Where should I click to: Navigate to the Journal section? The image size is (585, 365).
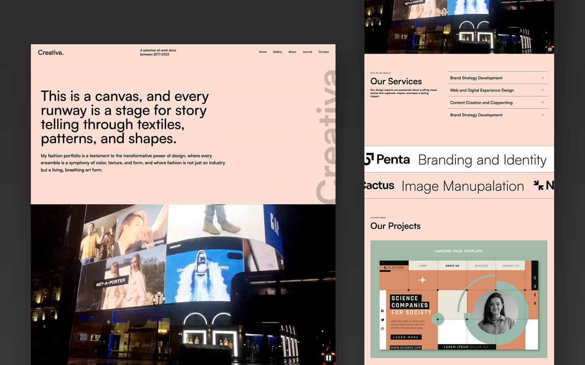(x=307, y=52)
